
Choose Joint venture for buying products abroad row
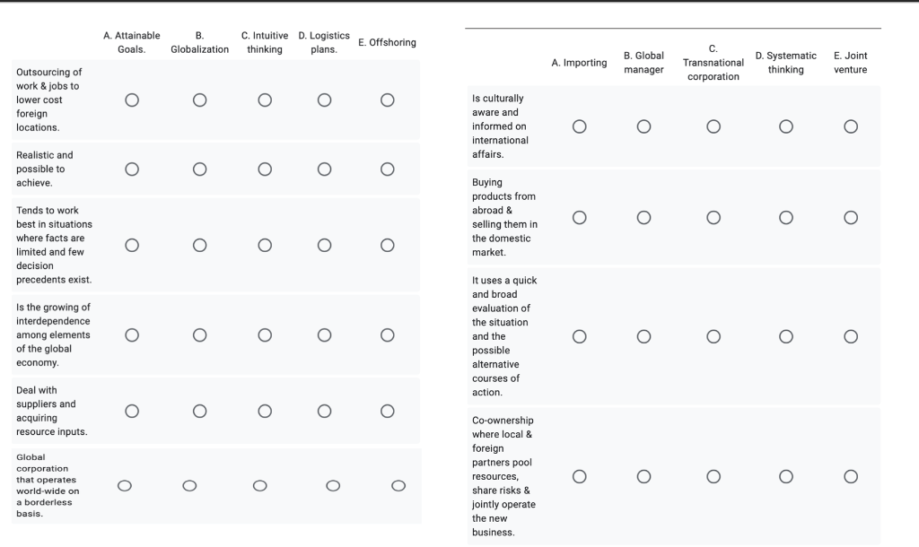pos(850,217)
